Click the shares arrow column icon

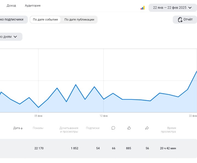pos(147,128)
